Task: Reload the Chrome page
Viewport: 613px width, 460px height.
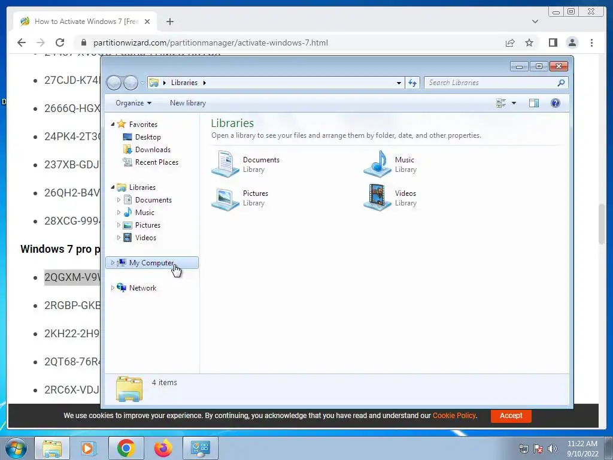Action: 60,43
